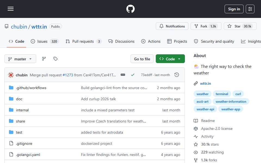Expand the green Code dropdown

click(x=170, y=59)
